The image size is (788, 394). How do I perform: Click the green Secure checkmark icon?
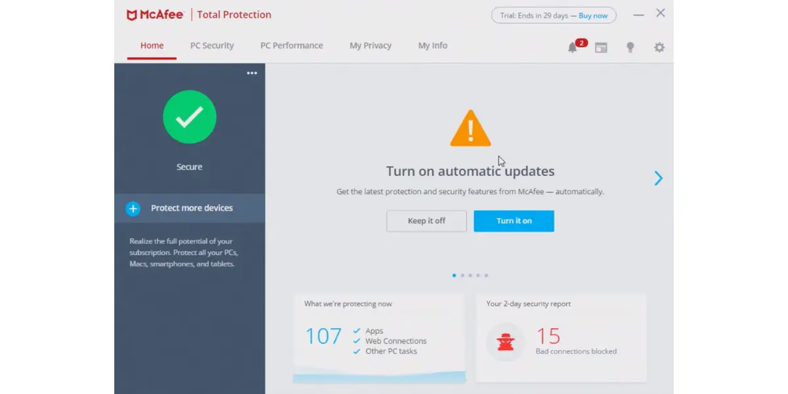tap(190, 117)
